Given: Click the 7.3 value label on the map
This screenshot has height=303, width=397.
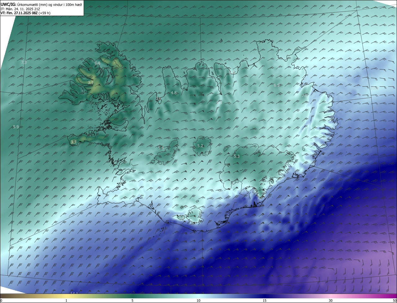Looking at the screenshot, I should coord(24,63).
